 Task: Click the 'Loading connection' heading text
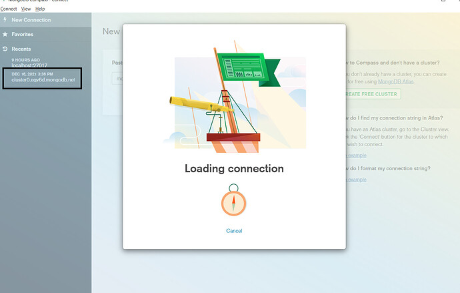[234, 168]
